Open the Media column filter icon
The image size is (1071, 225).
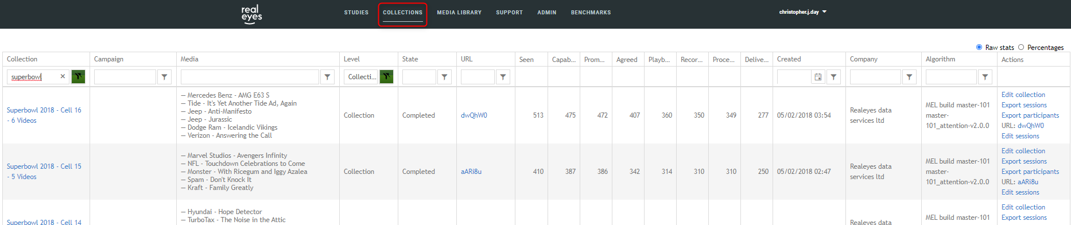pyautogui.click(x=328, y=76)
